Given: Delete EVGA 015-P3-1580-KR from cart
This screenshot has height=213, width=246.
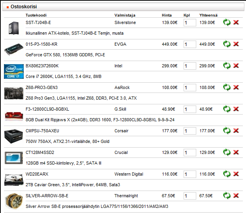Looking at the screenshot, I should tap(236, 44).
